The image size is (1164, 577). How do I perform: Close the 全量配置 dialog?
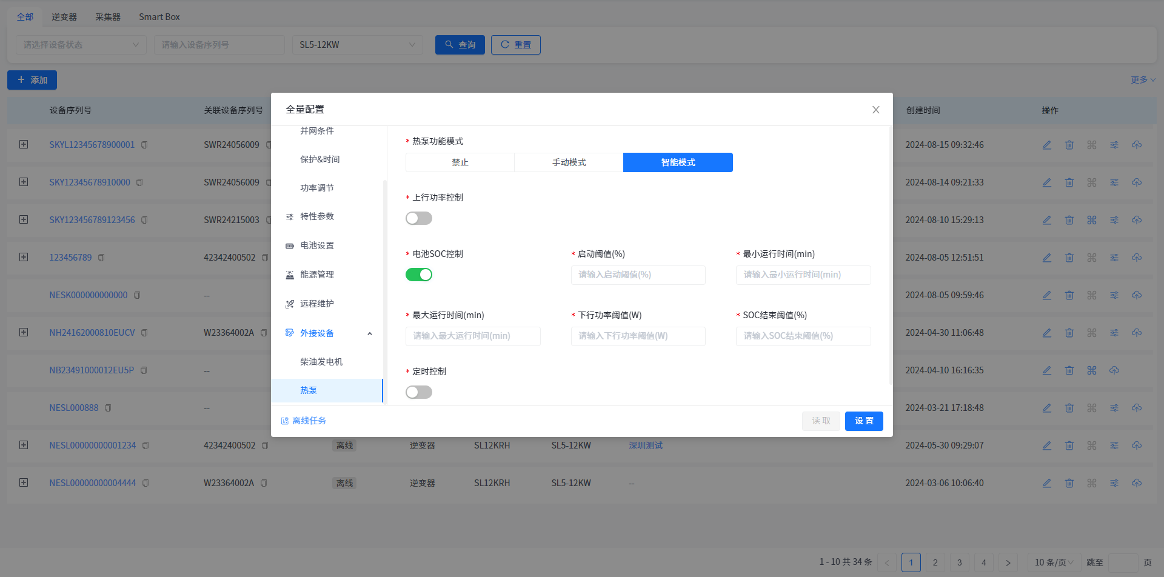click(875, 110)
